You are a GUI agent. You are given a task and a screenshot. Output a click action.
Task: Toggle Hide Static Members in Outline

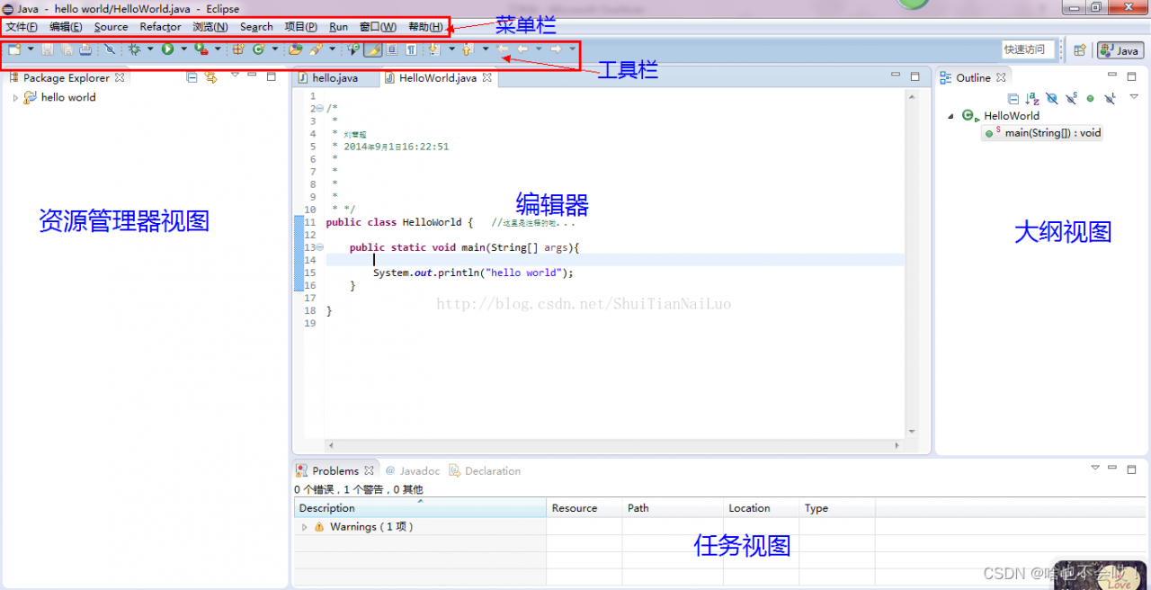click(1071, 99)
